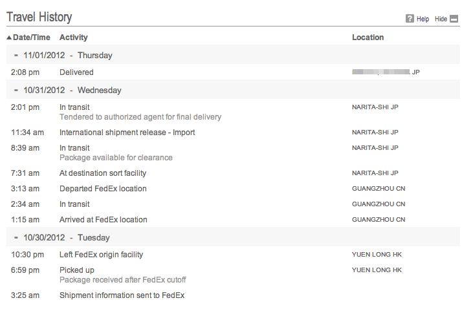Click the Location column header

pyautogui.click(x=368, y=37)
